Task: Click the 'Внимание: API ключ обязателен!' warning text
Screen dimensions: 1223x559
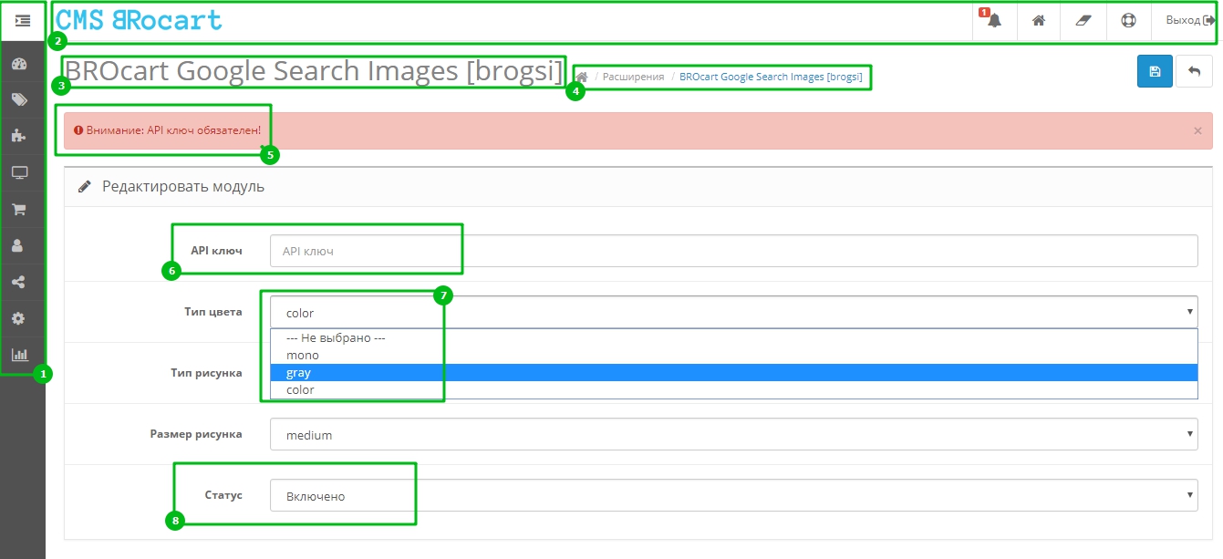Action: (x=173, y=130)
